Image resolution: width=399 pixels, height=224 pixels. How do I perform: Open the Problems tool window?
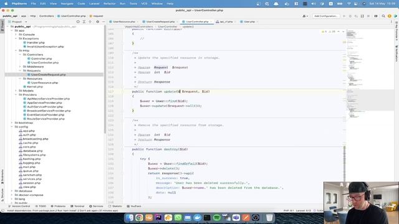[58, 206]
